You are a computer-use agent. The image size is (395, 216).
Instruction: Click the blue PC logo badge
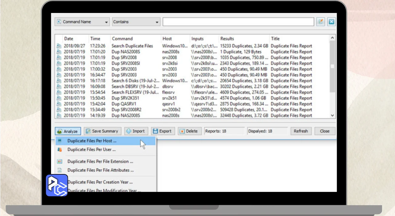[x=57, y=185]
